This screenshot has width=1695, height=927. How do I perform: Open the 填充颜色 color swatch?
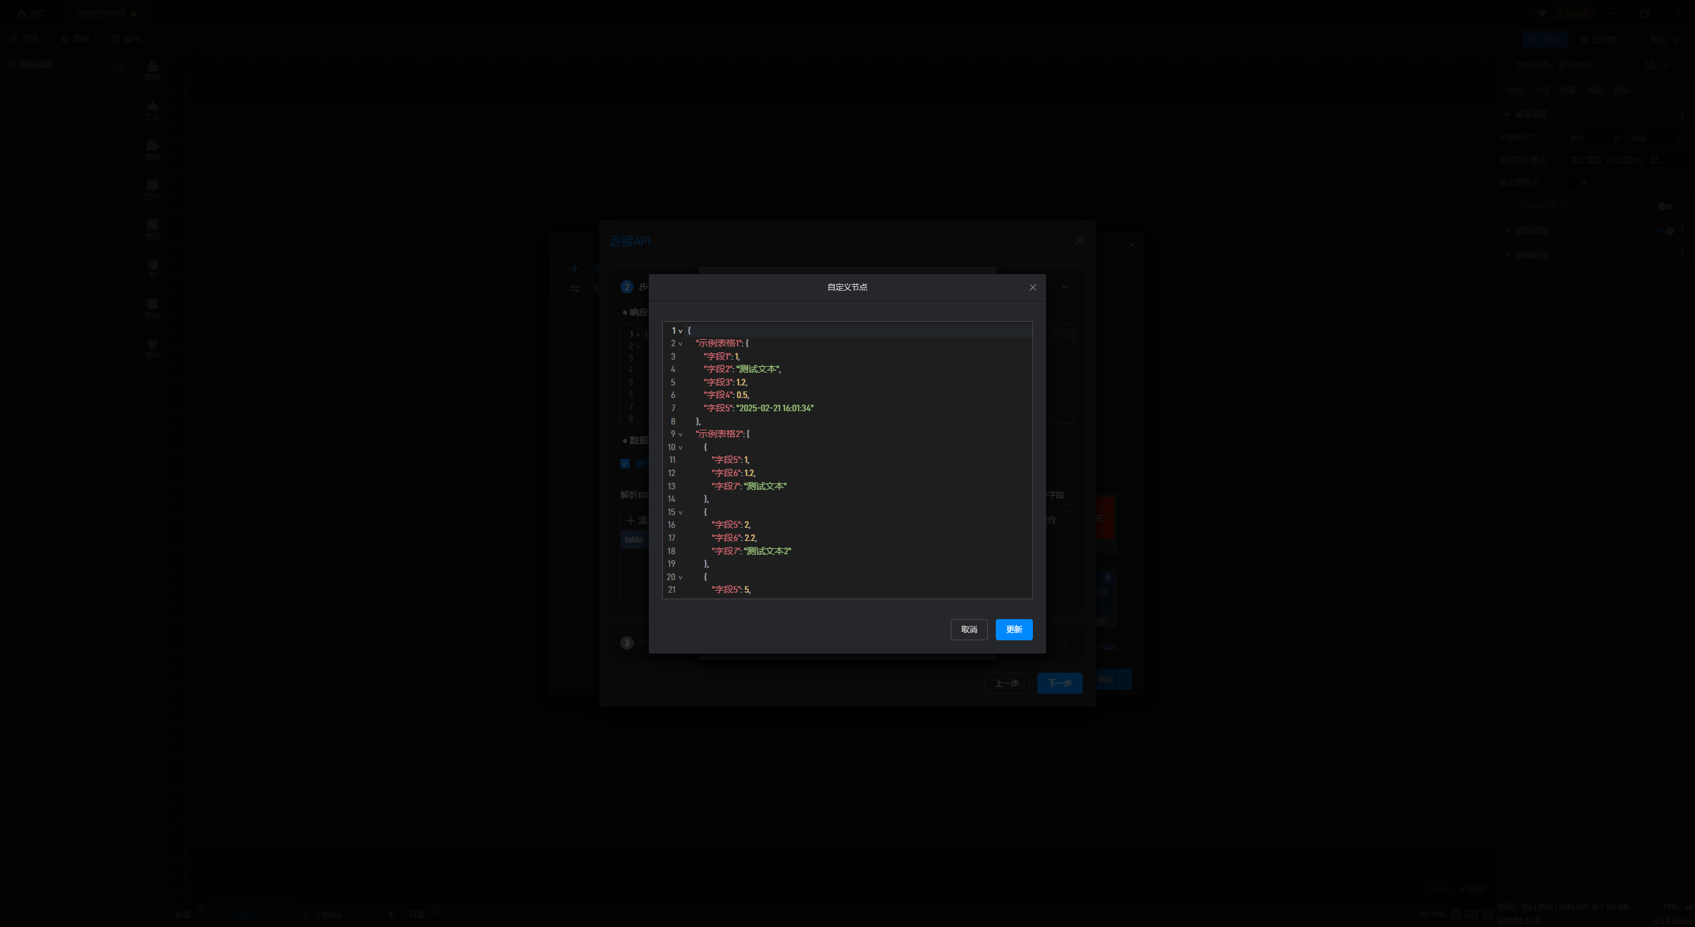(x=1574, y=183)
